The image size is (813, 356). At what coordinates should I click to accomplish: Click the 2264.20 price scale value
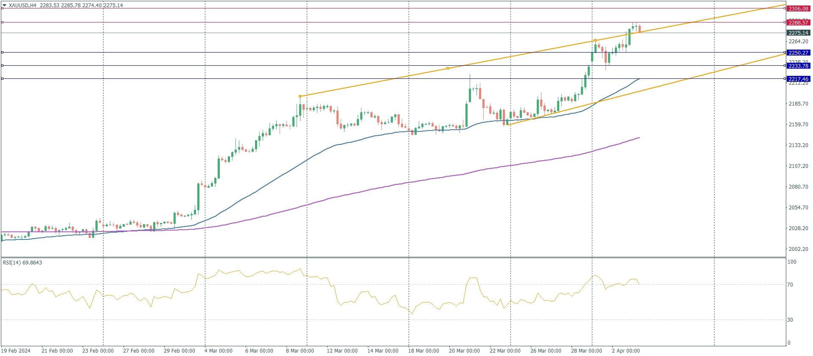[798, 42]
